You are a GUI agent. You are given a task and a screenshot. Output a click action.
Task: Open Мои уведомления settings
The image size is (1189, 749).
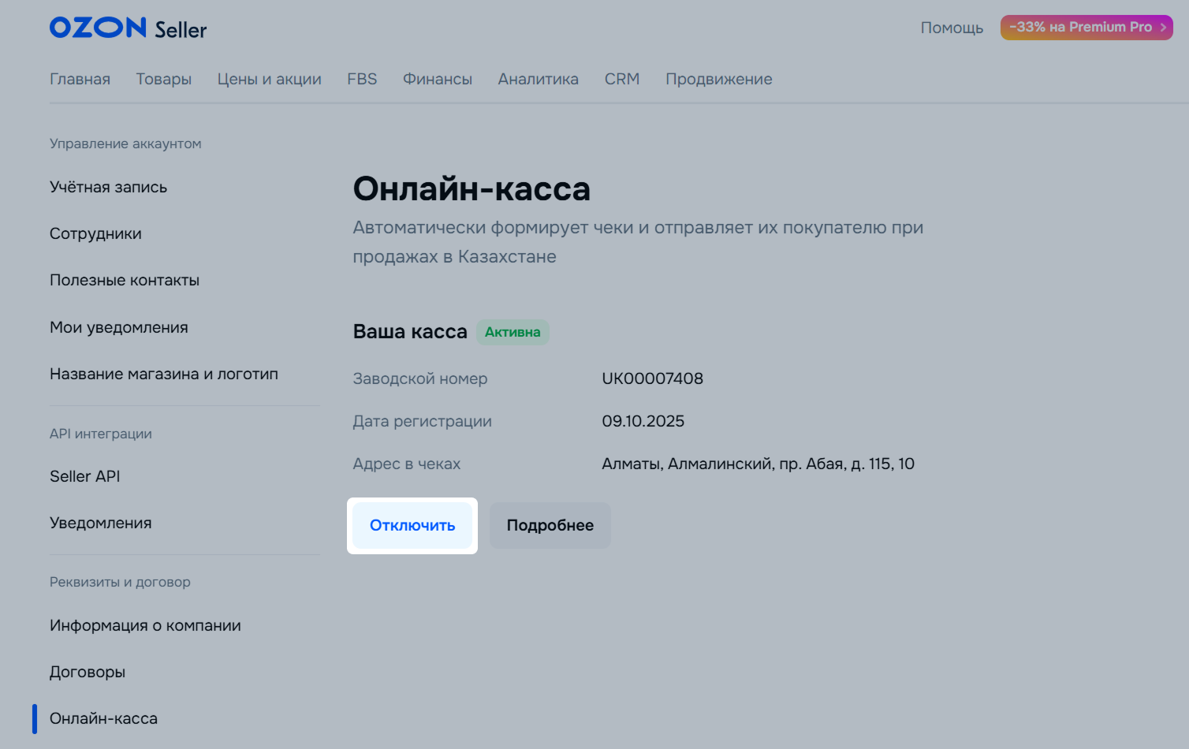pyautogui.click(x=118, y=327)
